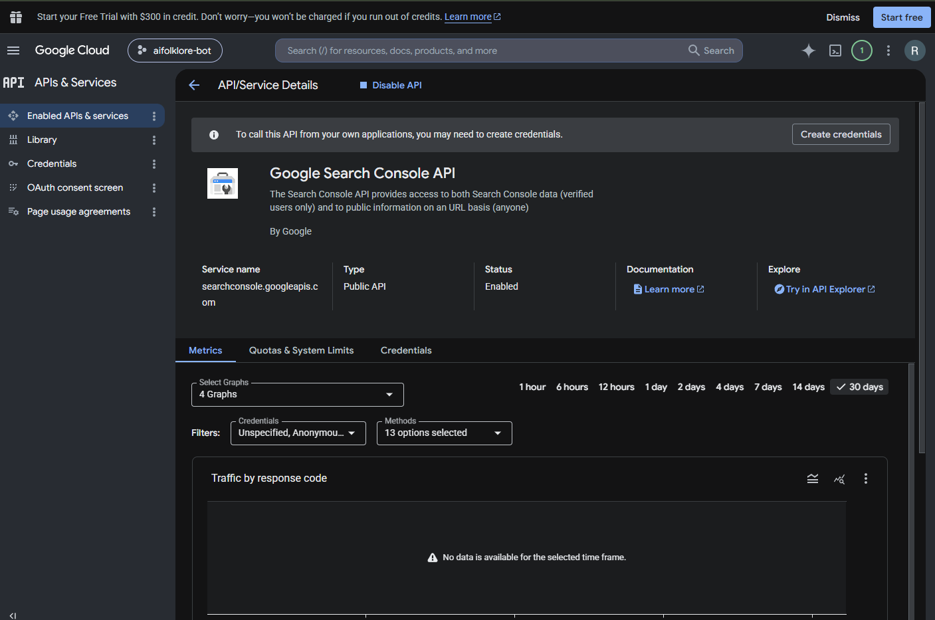
Task: Open Enabled APIs & services in sidebar
Action: pyautogui.click(x=78, y=116)
